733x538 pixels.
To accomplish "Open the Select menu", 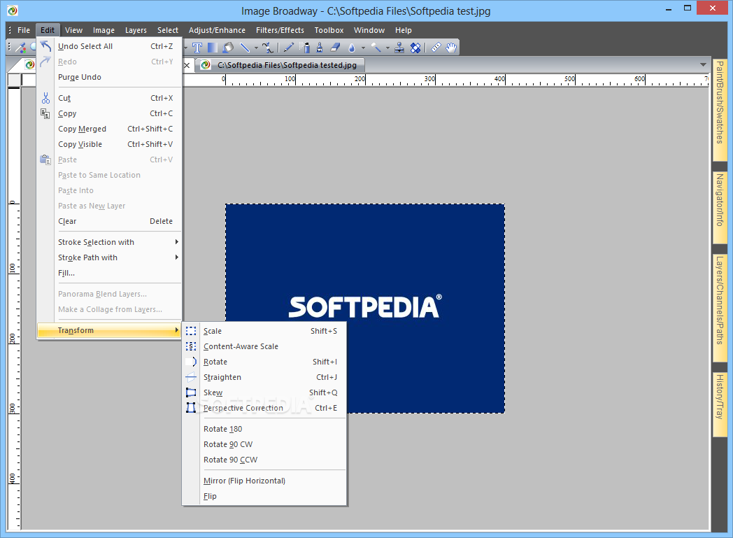I will 167,30.
